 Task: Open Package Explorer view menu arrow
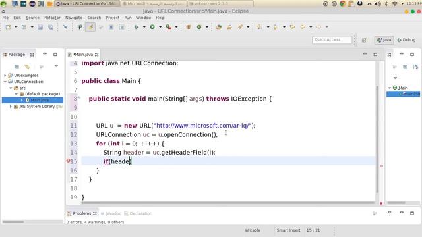(x=56, y=66)
